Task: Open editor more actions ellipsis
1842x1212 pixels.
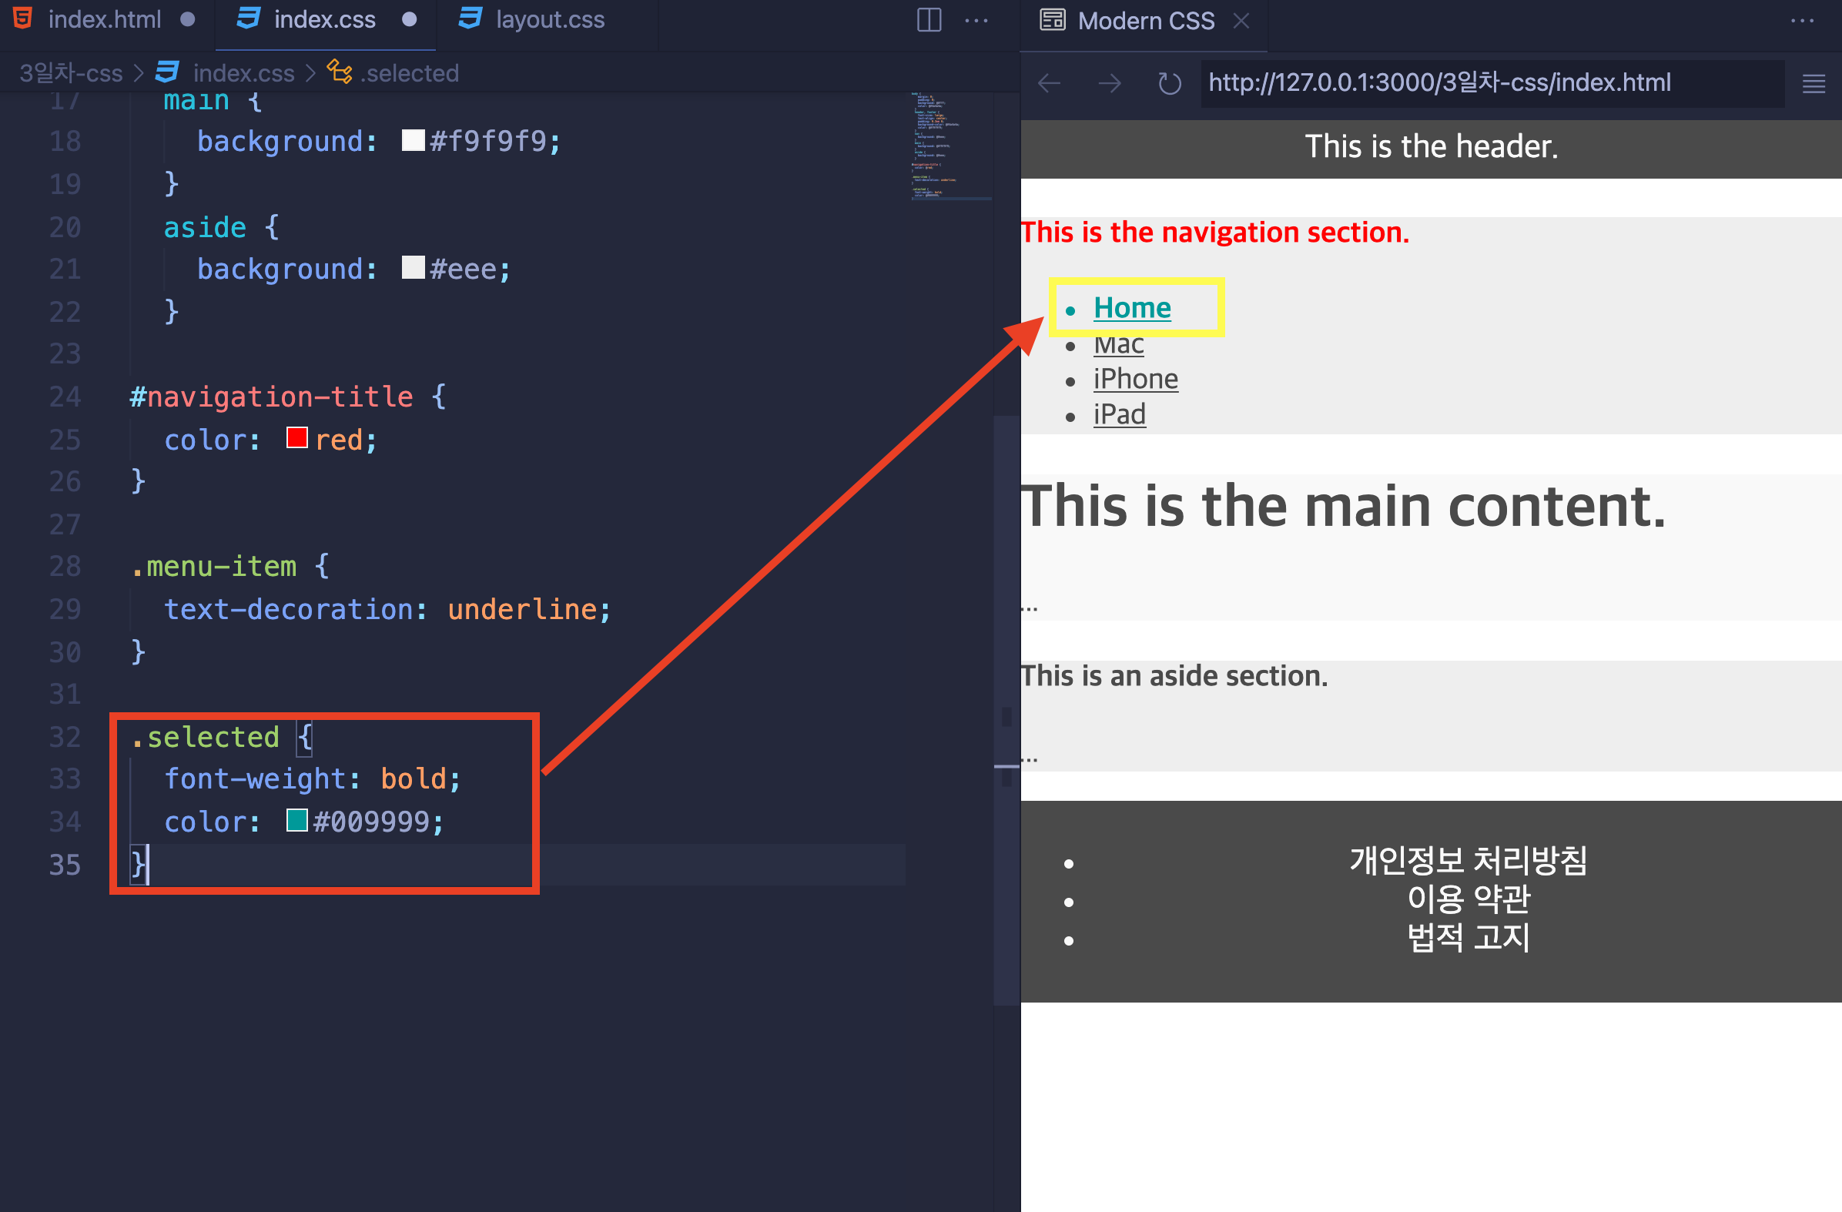Action: 976,21
